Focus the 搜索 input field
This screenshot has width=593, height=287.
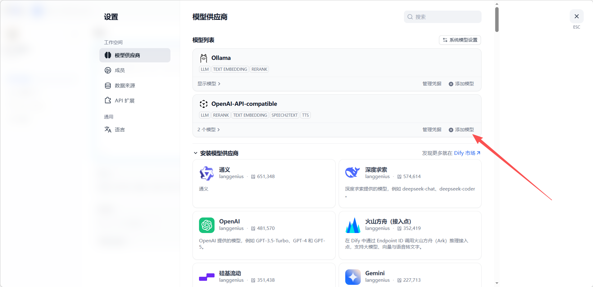point(442,17)
